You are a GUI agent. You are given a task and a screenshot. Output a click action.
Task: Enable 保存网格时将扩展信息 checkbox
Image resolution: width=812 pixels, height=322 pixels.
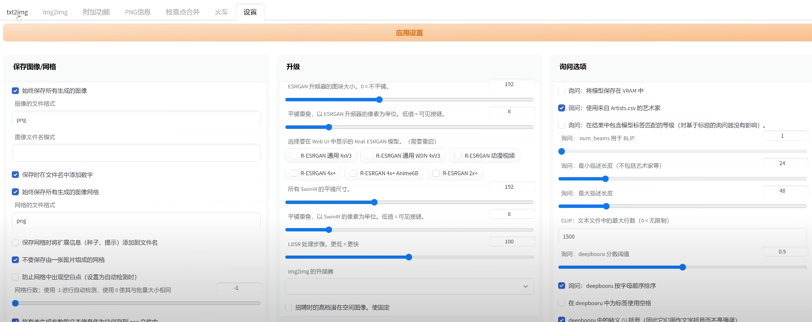(15, 242)
